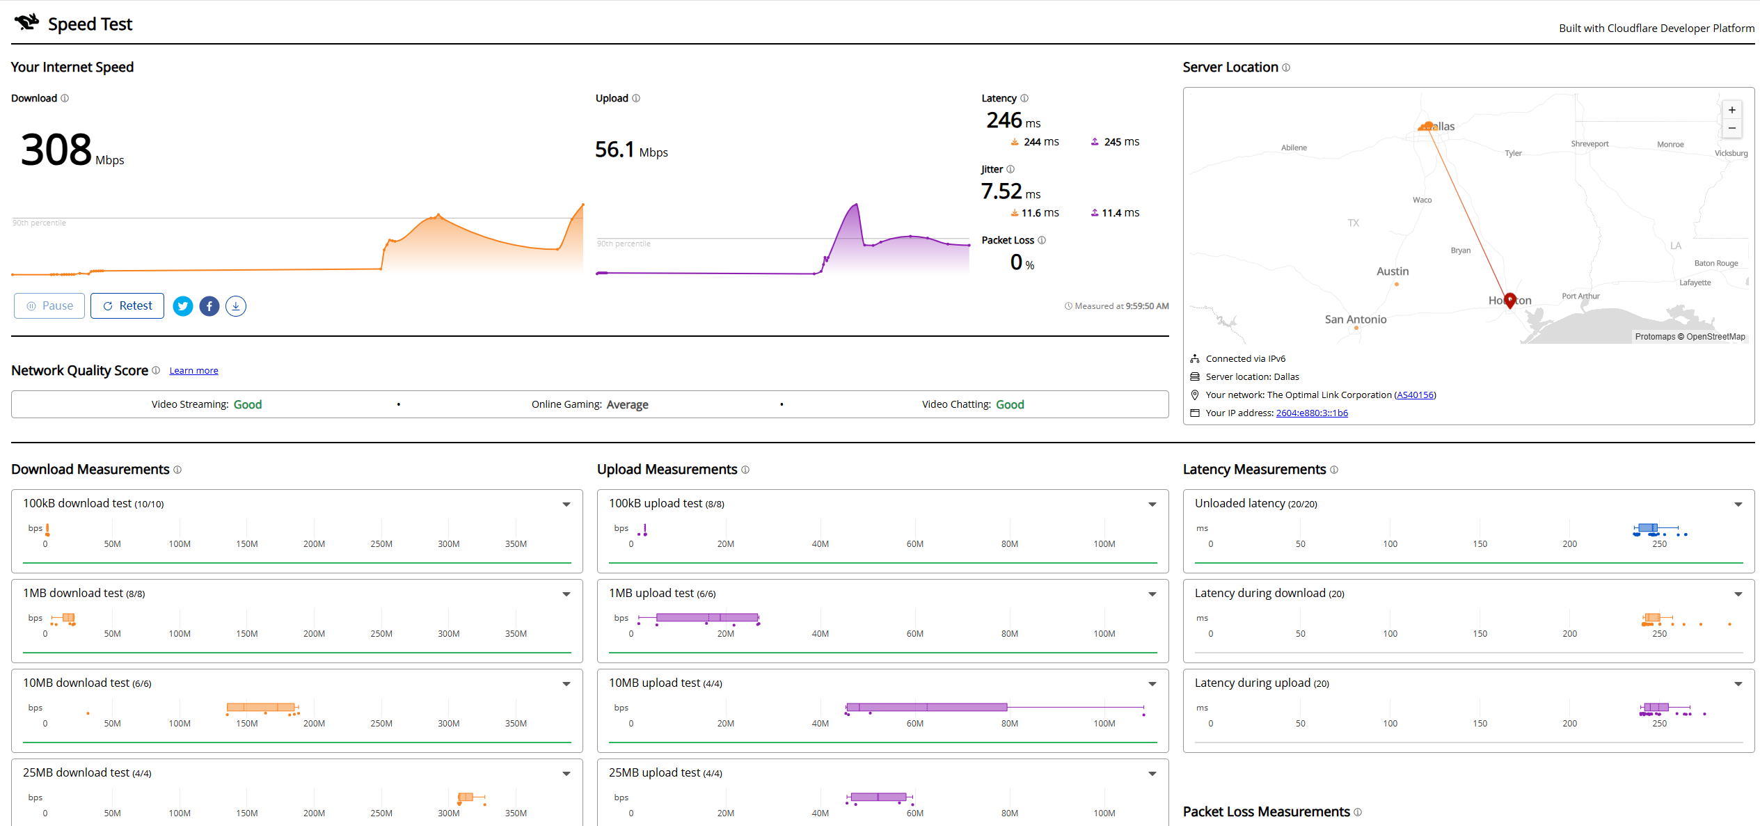Image resolution: width=1760 pixels, height=826 pixels.
Task: Click the Server location: Dallas text
Action: tap(1252, 377)
